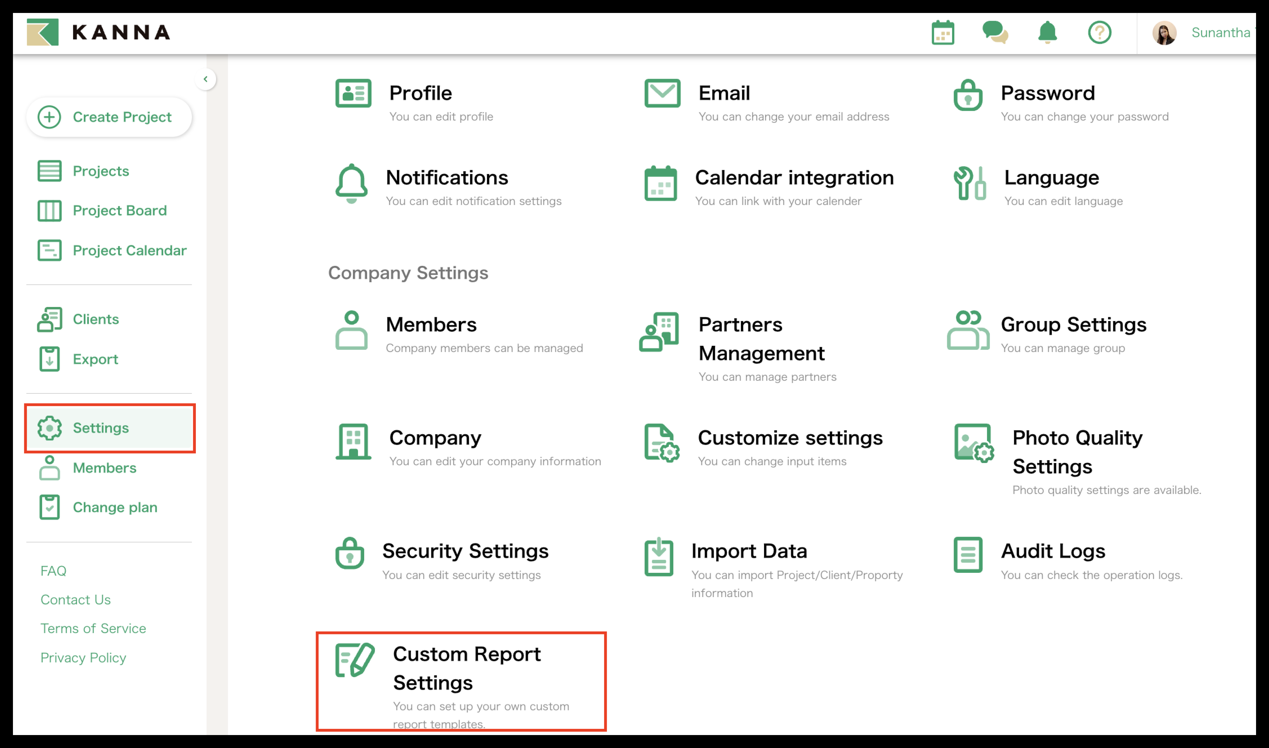The height and width of the screenshot is (748, 1269).
Task: Click the KANNA logo
Action: 98,33
